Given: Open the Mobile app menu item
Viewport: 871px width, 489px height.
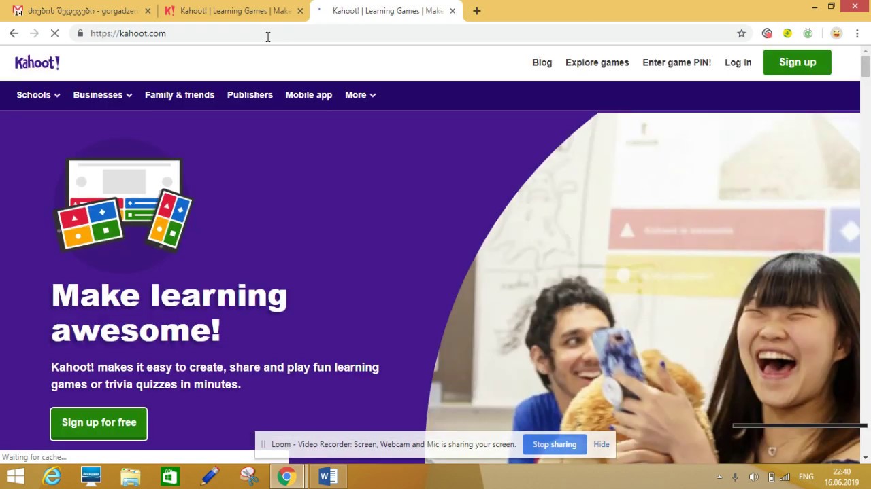Looking at the screenshot, I should pyautogui.click(x=309, y=95).
